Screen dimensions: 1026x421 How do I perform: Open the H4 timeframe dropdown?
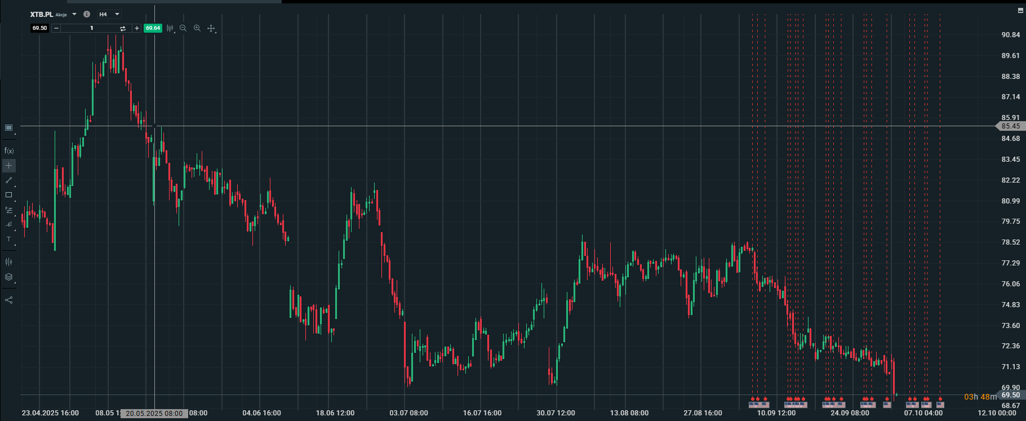point(117,14)
